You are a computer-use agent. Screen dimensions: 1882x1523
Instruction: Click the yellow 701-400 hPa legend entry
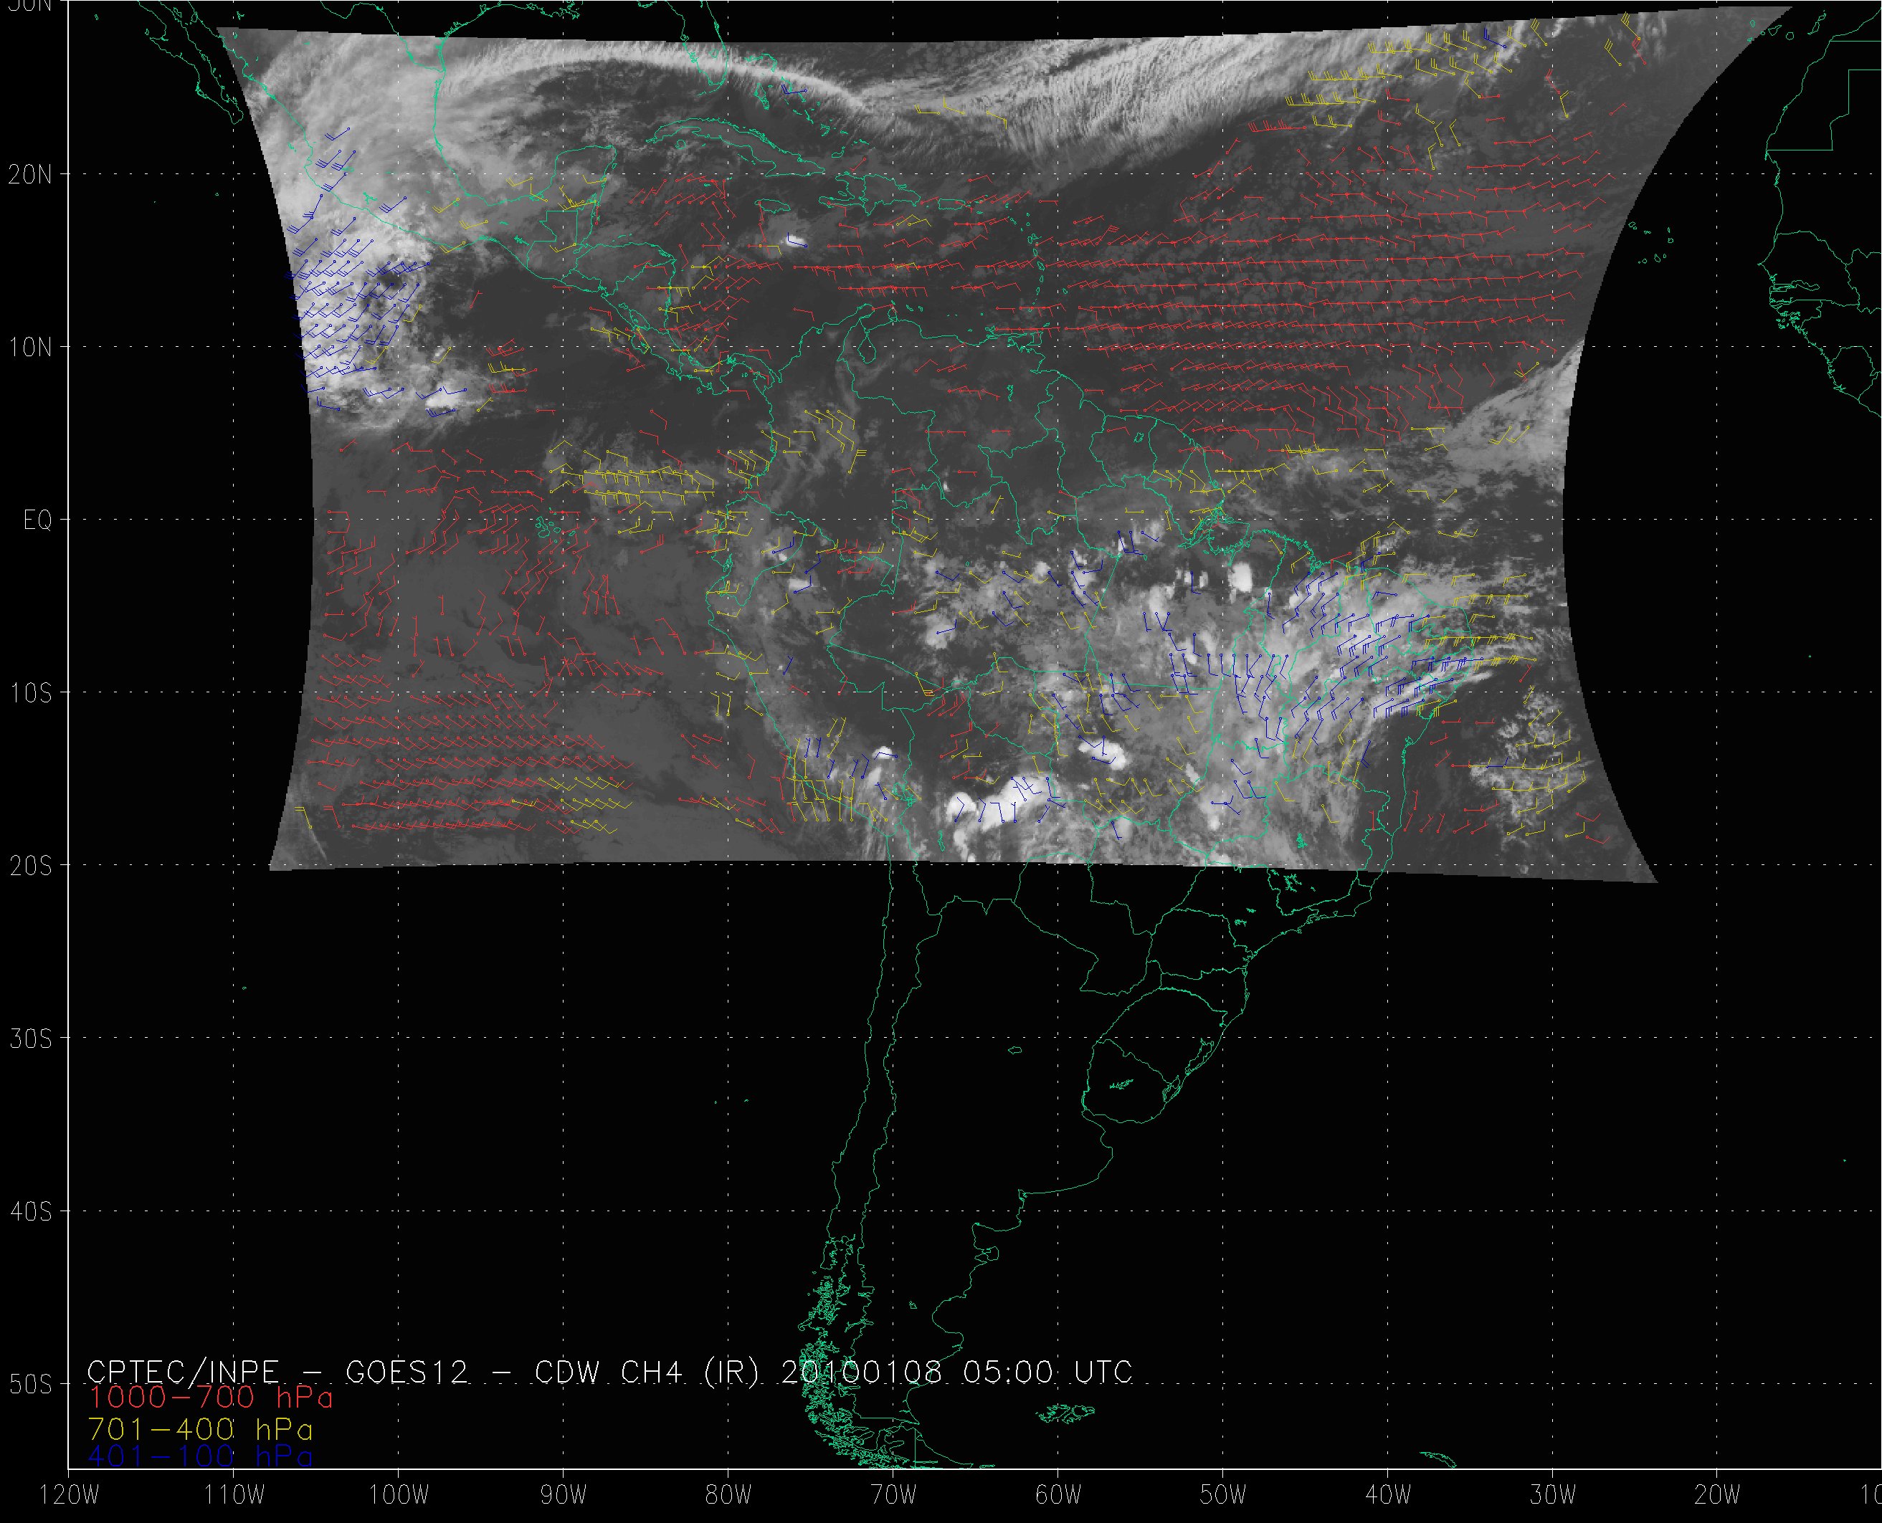click(201, 1429)
